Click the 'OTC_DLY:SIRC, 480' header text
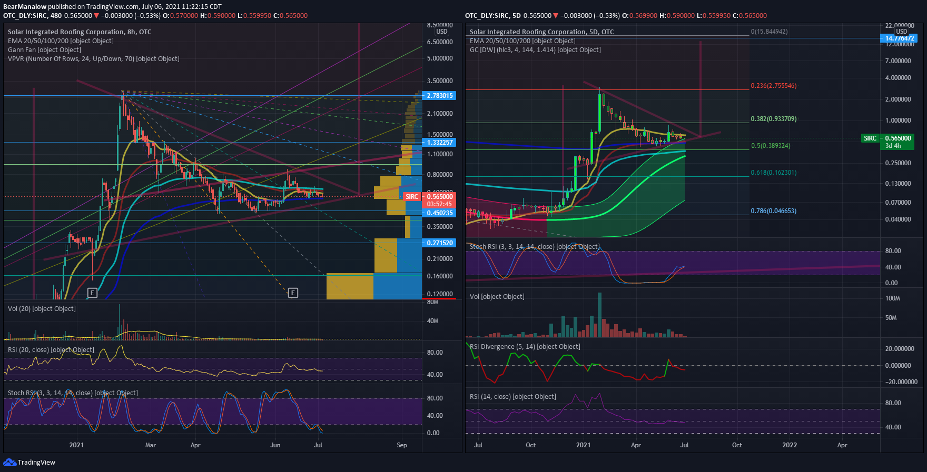 pyautogui.click(x=33, y=16)
